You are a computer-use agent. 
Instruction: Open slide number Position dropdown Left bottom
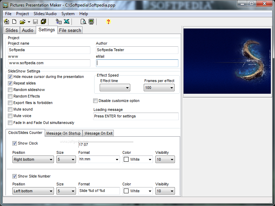tap(33, 191)
